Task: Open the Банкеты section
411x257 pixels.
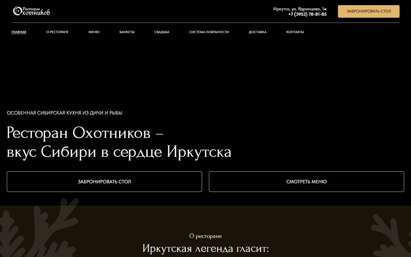Action: tap(127, 32)
